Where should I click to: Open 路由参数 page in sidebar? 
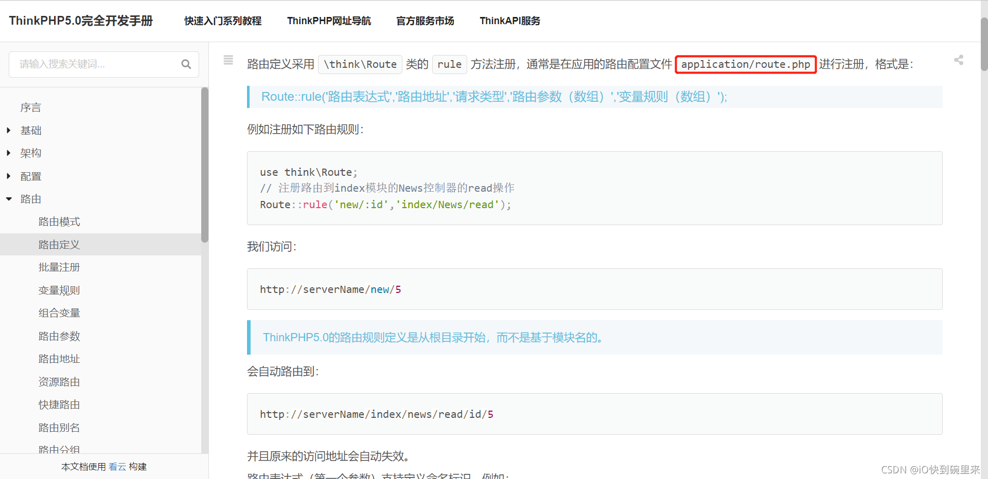click(59, 336)
